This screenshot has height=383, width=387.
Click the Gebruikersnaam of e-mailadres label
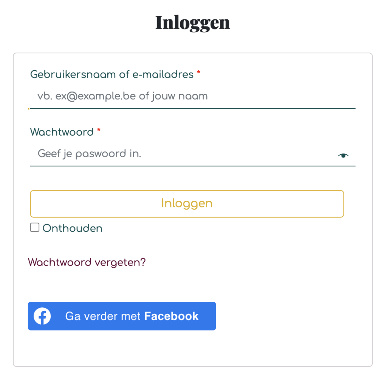pos(112,74)
